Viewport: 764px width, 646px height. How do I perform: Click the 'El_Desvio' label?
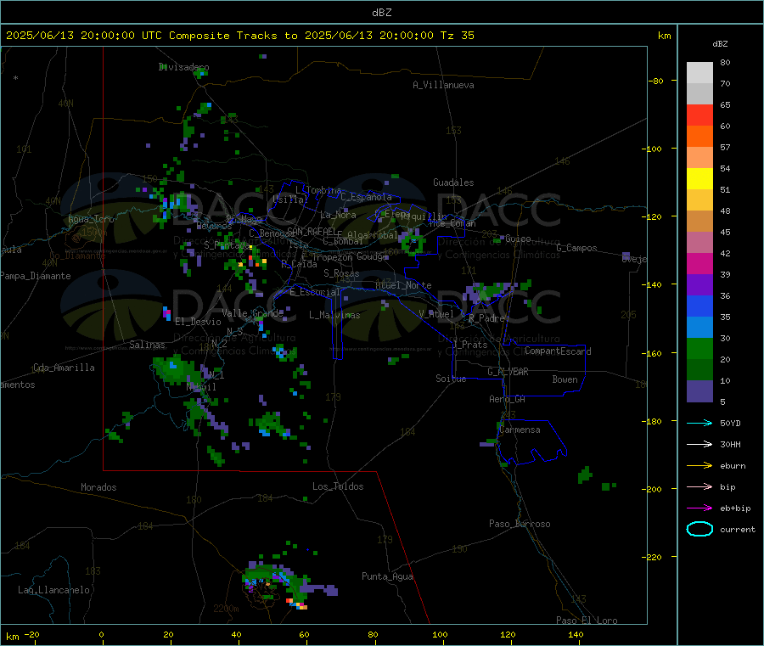coord(199,322)
